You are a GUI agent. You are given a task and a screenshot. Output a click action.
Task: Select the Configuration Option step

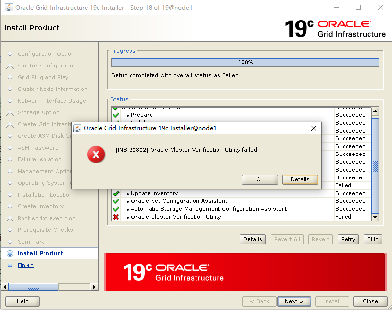[x=46, y=54]
